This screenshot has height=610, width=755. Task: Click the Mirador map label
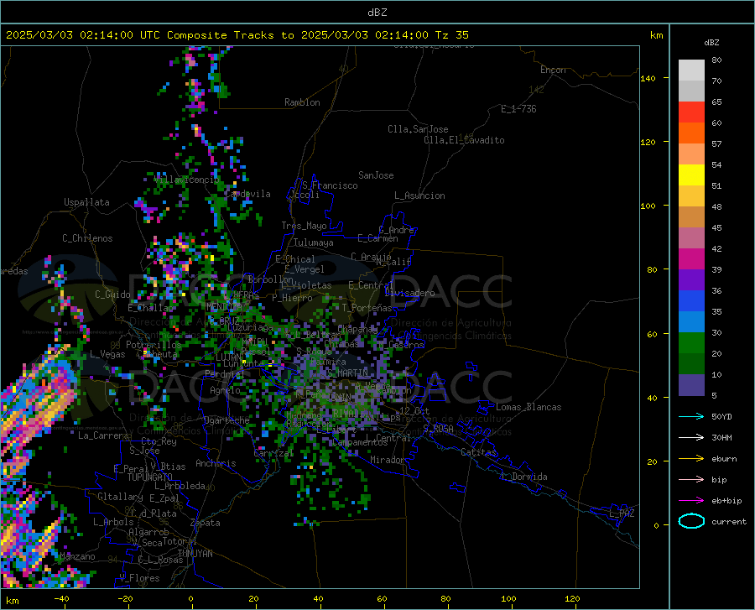pyautogui.click(x=387, y=460)
